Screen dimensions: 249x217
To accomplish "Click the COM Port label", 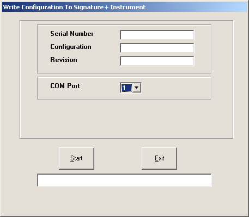I will pos(65,86).
